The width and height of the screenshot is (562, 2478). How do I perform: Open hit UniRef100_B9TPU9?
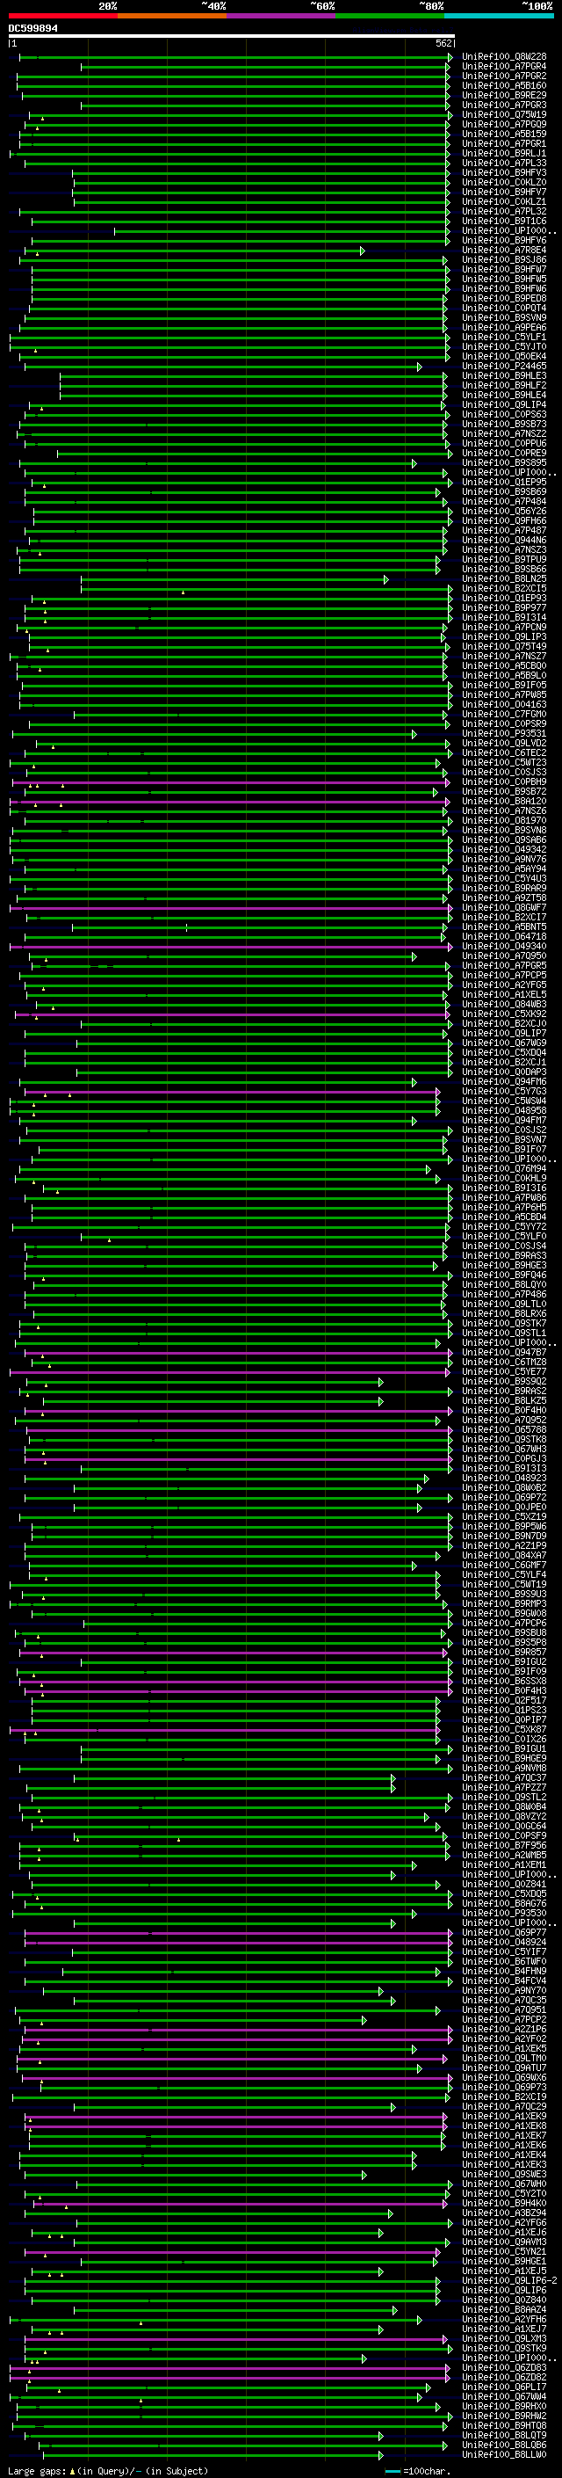coord(504,560)
